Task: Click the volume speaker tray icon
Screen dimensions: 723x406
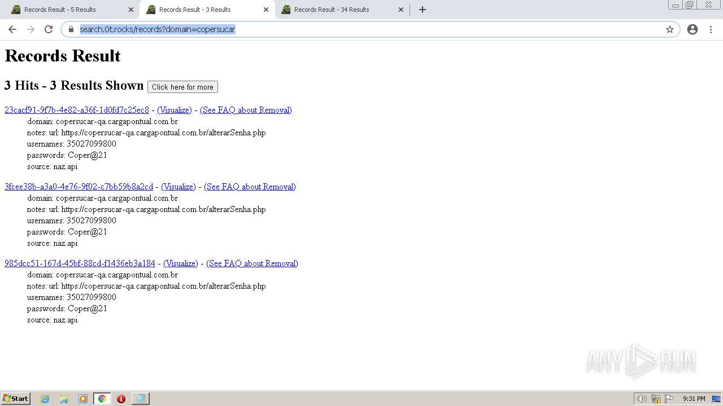Action: [x=642, y=399]
